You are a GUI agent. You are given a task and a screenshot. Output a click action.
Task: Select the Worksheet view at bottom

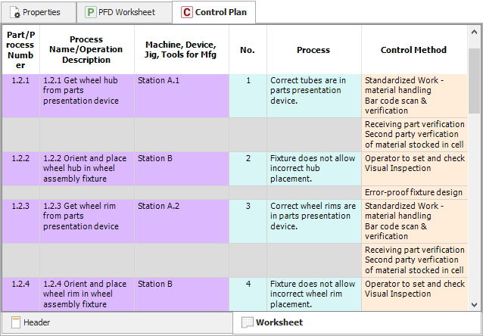[x=279, y=322]
